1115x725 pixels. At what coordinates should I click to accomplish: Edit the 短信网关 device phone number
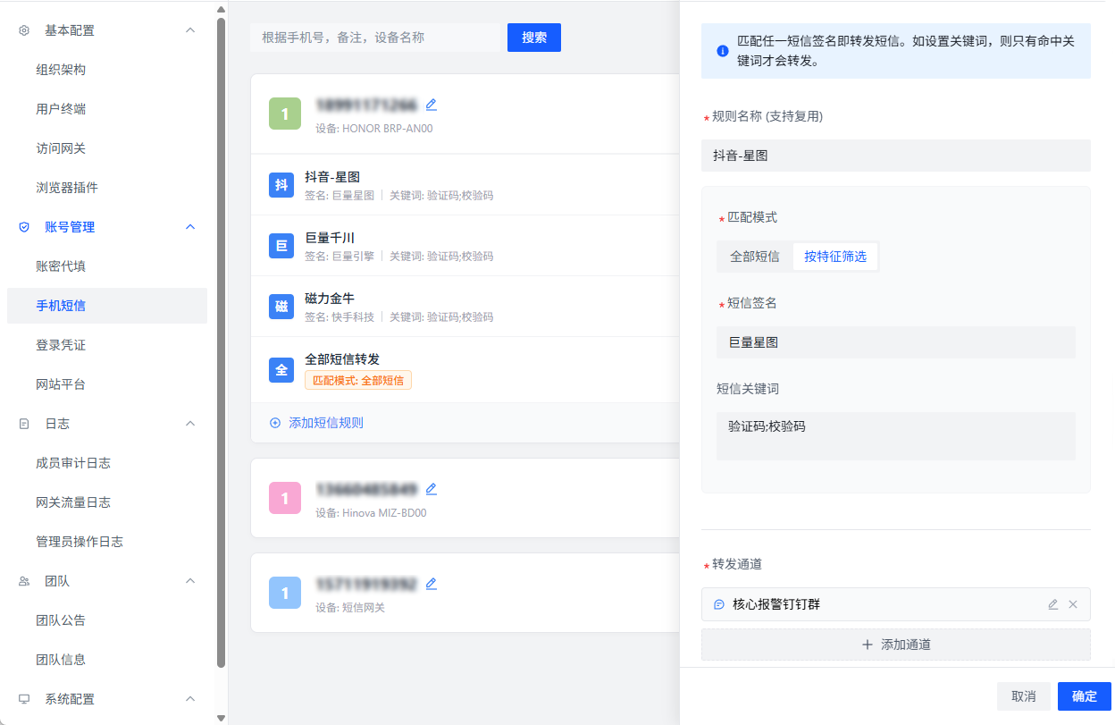click(x=432, y=584)
